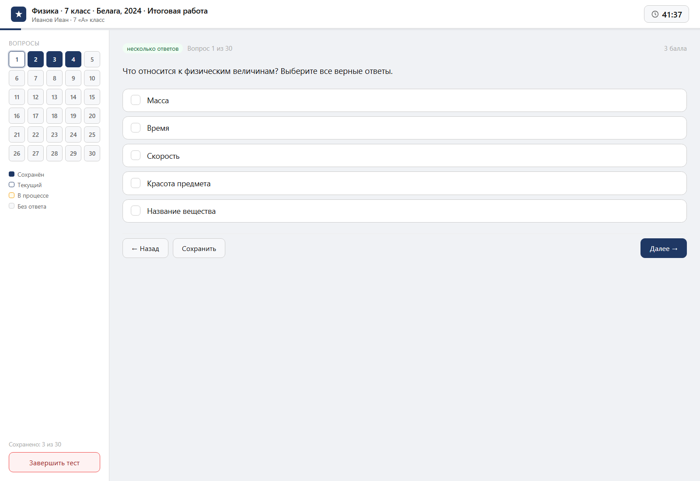Check the Название вещества answer checkbox
This screenshot has height=481, width=700.
(136, 211)
